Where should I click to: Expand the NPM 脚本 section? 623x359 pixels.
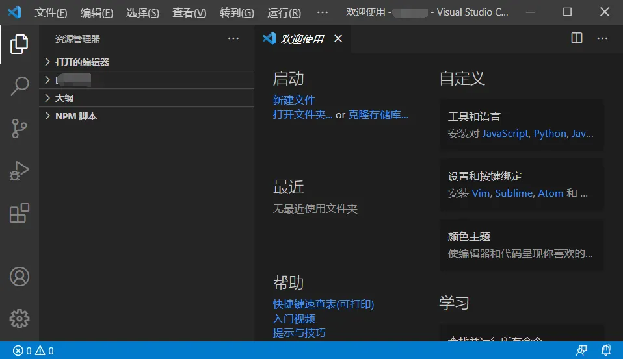coord(146,116)
